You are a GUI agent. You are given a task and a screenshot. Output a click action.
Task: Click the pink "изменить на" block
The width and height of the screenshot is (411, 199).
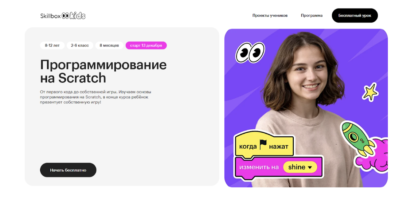tap(279, 168)
